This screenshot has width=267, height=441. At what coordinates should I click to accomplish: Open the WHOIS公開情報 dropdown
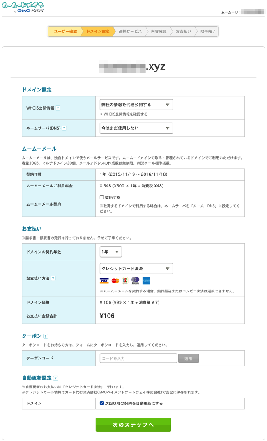pos(136,105)
